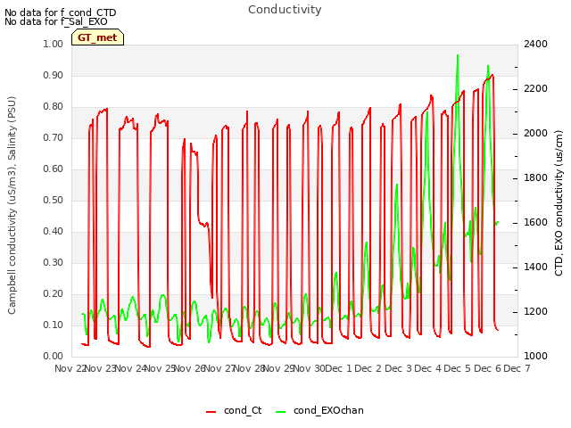The image size is (571, 428).
Task: Click the 2000 right axis value
Action: pos(535,133)
